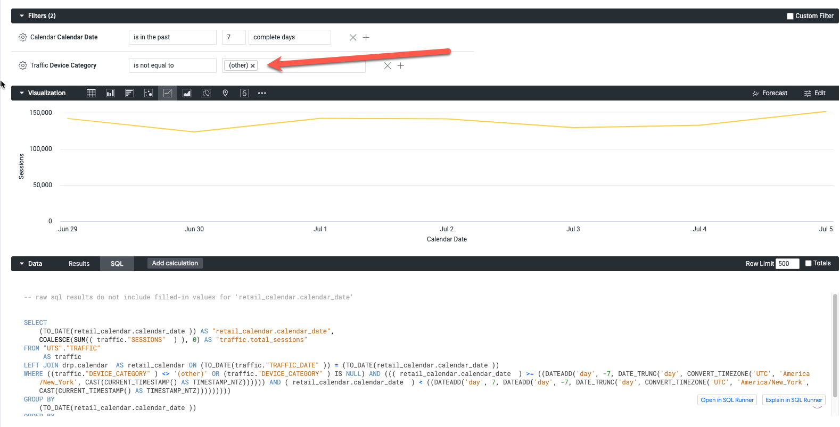Switch to the Results tab
This screenshot has width=840, height=427.
pos(79,264)
